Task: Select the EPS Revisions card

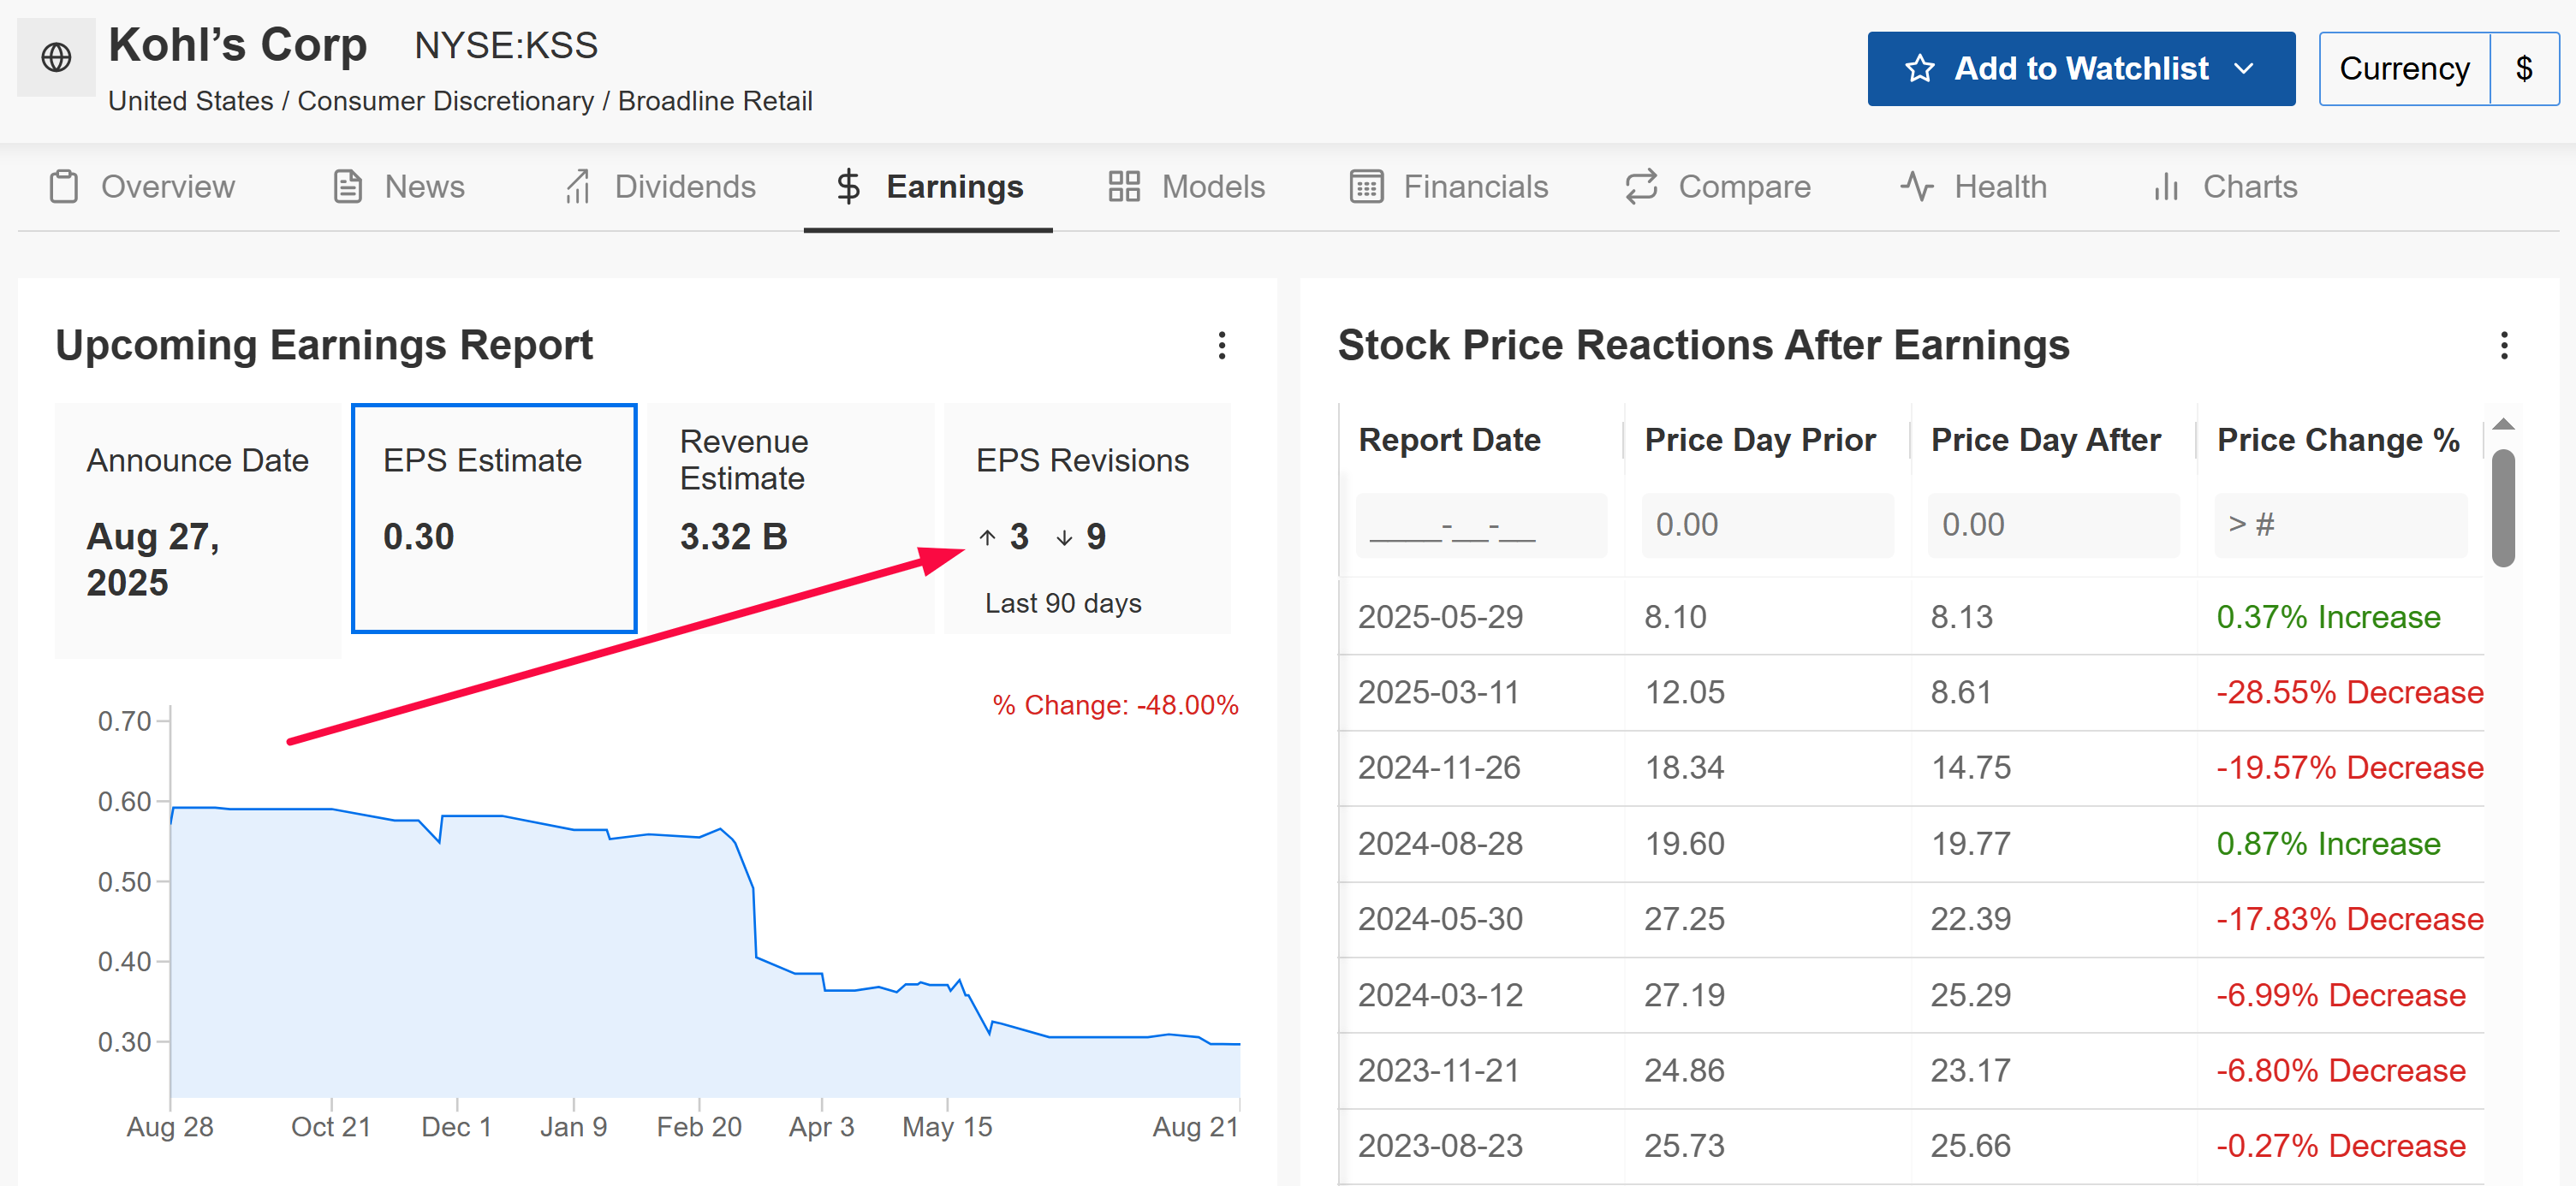Action: click(x=1087, y=519)
